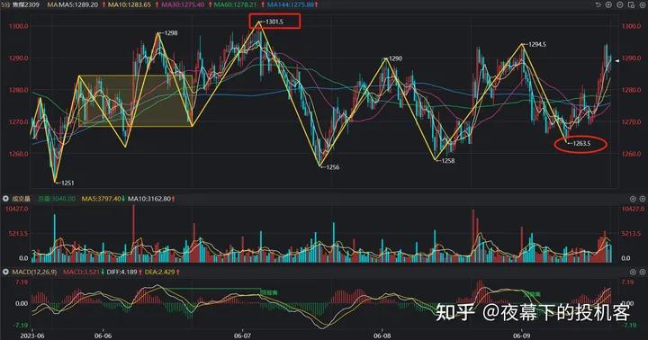Click the 1298 peak price label
Image resolution: width=648 pixels, height=340 pixels.
tap(171, 33)
